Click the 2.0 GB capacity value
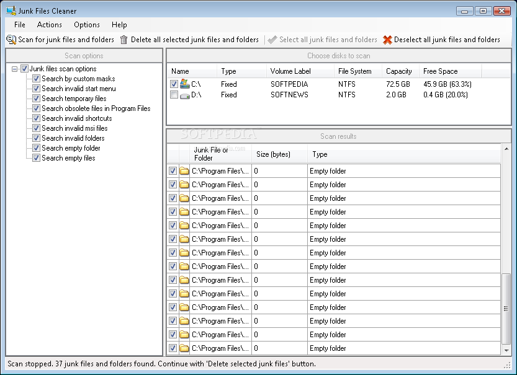Viewport: 517px width, 375px height. point(396,95)
